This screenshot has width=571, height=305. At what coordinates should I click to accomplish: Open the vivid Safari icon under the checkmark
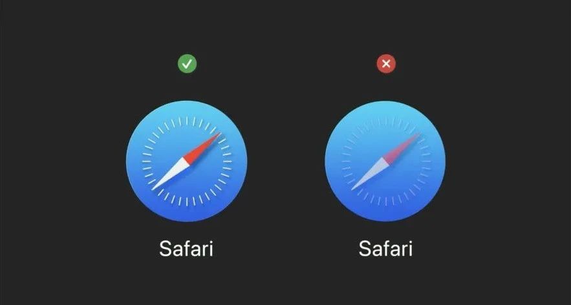pos(187,161)
